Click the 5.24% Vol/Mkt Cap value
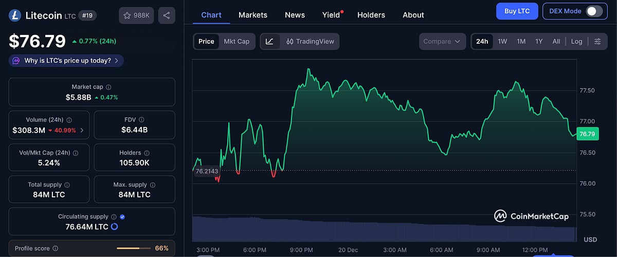 coord(49,162)
